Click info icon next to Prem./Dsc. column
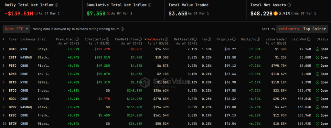 pyautogui.click(x=77, y=39)
